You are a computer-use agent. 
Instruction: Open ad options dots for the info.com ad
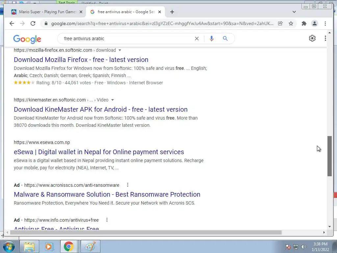(x=107, y=220)
